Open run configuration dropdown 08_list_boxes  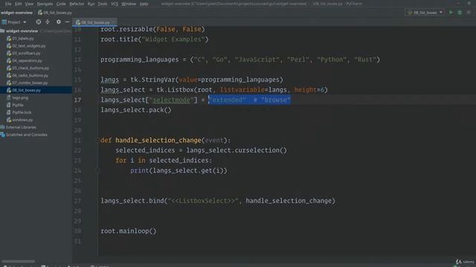tap(425, 13)
